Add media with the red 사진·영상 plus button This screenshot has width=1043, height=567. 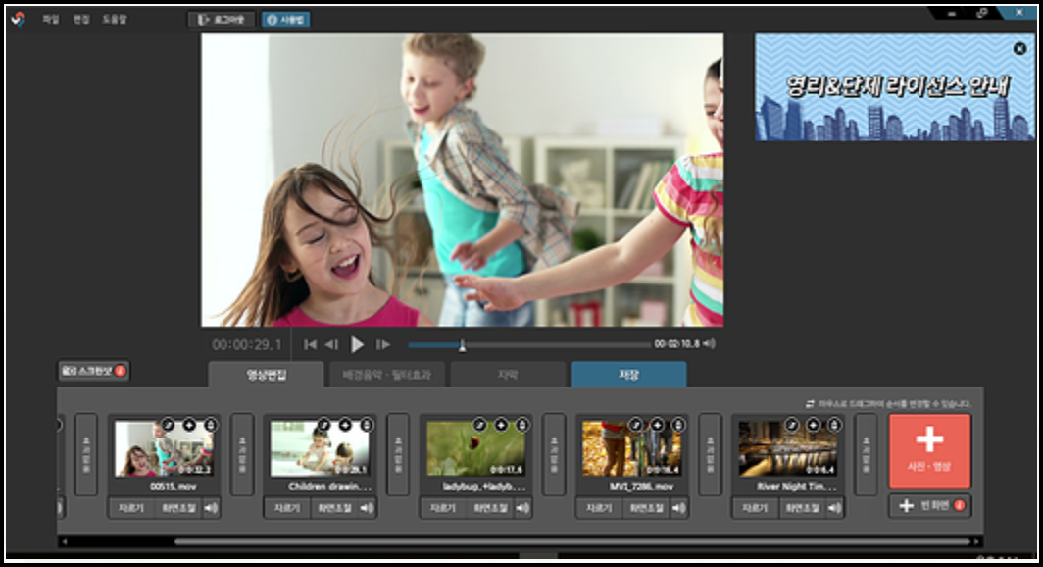pos(930,450)
